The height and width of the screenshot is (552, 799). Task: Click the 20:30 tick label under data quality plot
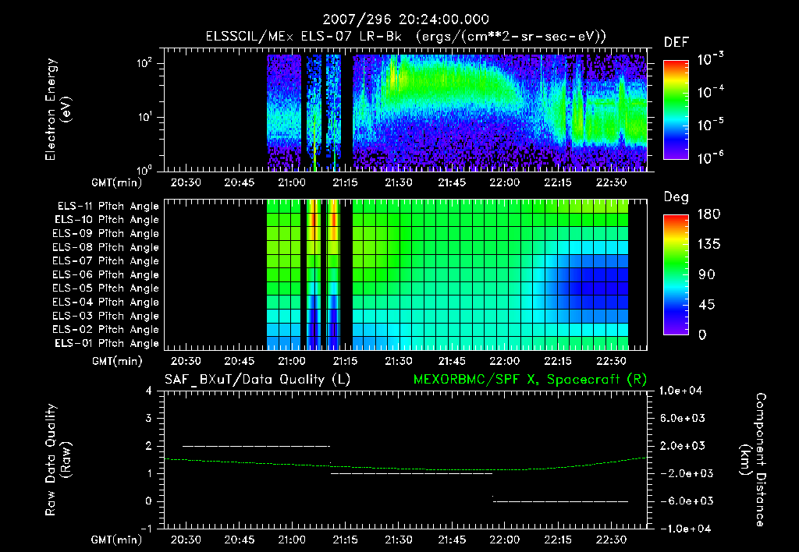[186, 540]
